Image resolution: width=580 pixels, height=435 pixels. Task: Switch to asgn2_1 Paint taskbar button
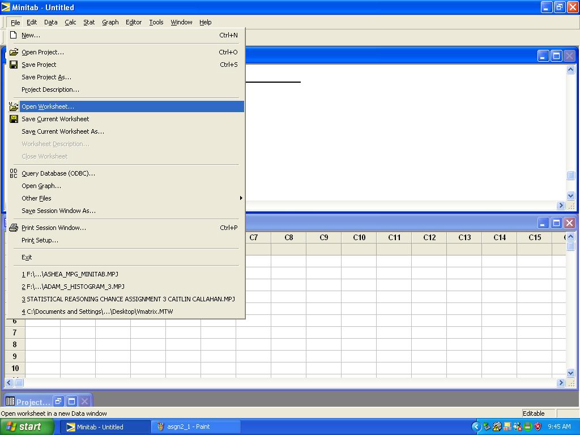[x=195, y=427]
